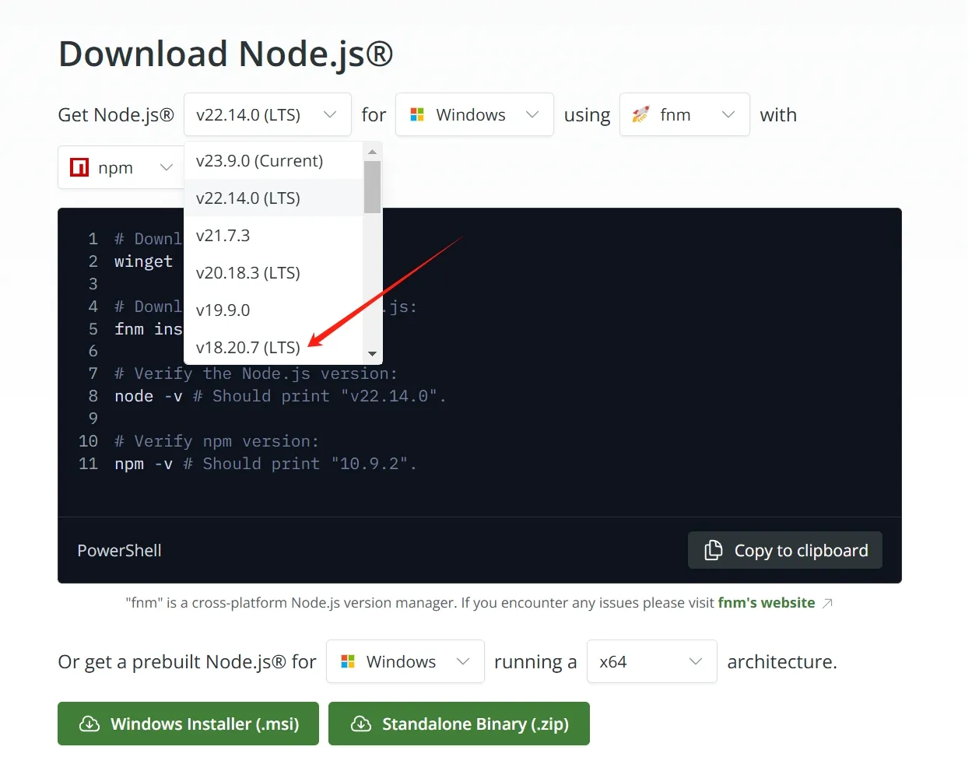Click the rocket fnm icon
The image size is (972, 757).
pyautogui.click(x=640, y=114)
